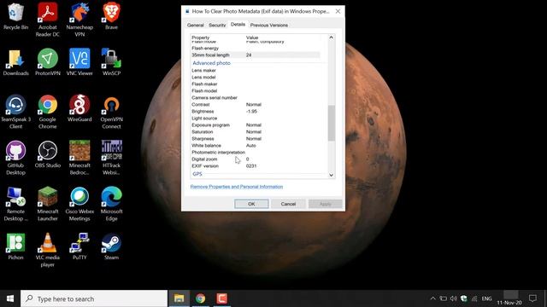Click the Saturation property row

click(256, 132)
